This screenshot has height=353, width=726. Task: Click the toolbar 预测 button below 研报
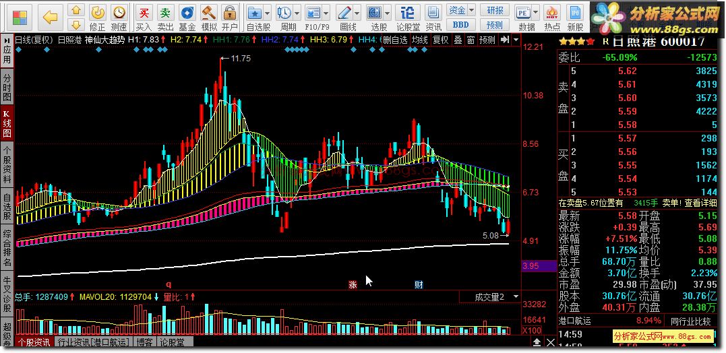[x=495, y=24]
